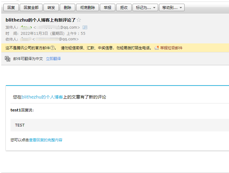Click the 举报垃圾邮件 link

(171, 48)
